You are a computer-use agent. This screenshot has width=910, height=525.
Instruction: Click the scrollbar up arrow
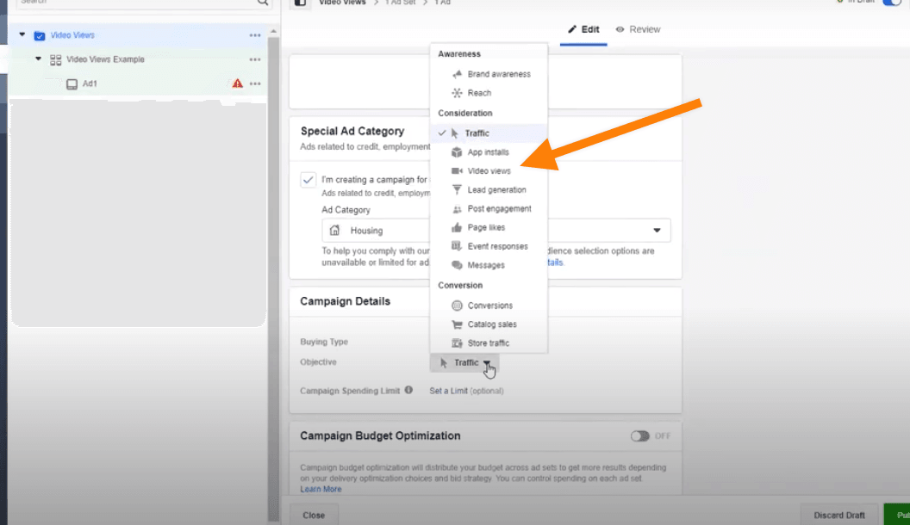click(x=273, y=31)
